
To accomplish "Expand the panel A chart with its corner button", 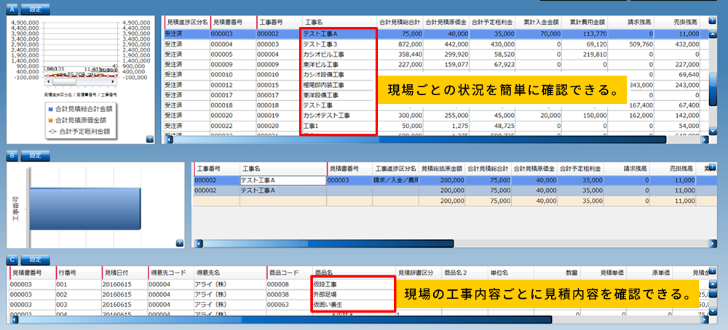I will (x=149, y=137).
